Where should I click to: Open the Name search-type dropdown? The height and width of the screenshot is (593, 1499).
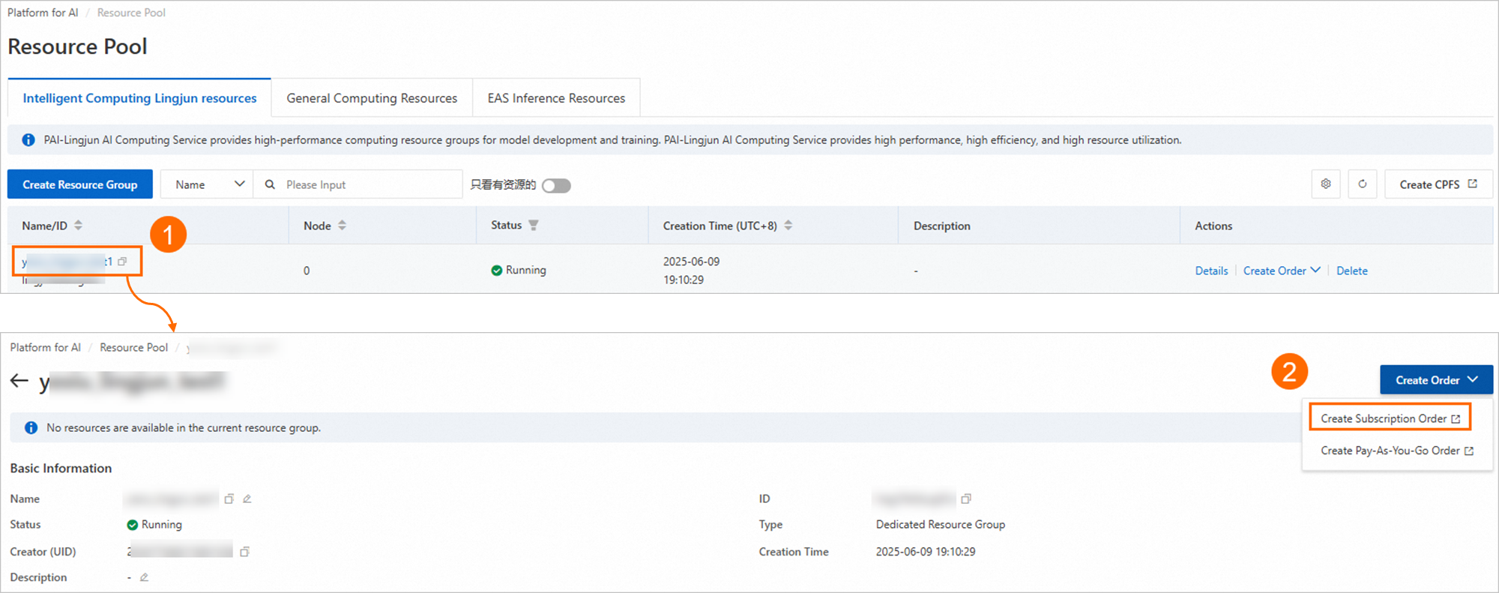(208, 184)
